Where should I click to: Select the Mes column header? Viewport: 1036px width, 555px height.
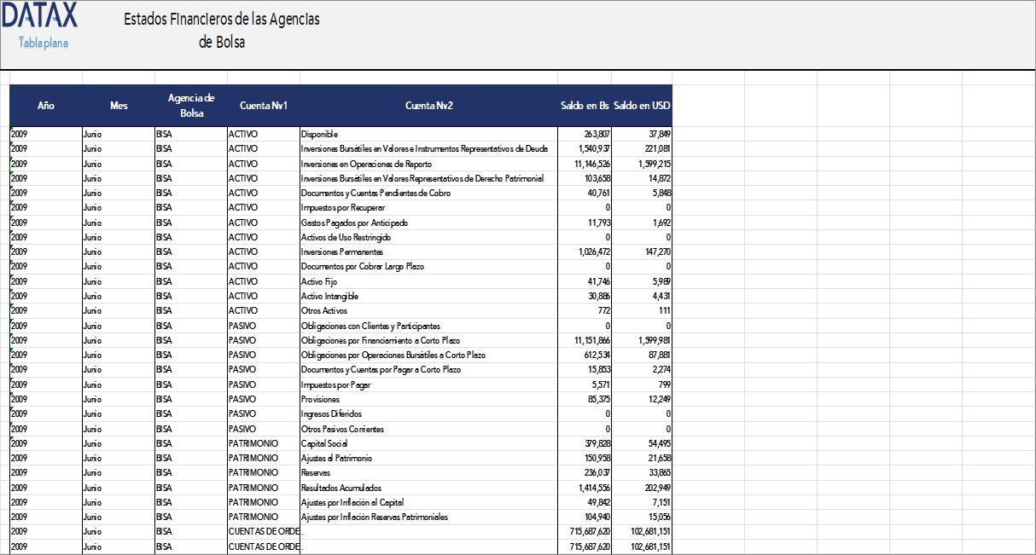(119, 106)
